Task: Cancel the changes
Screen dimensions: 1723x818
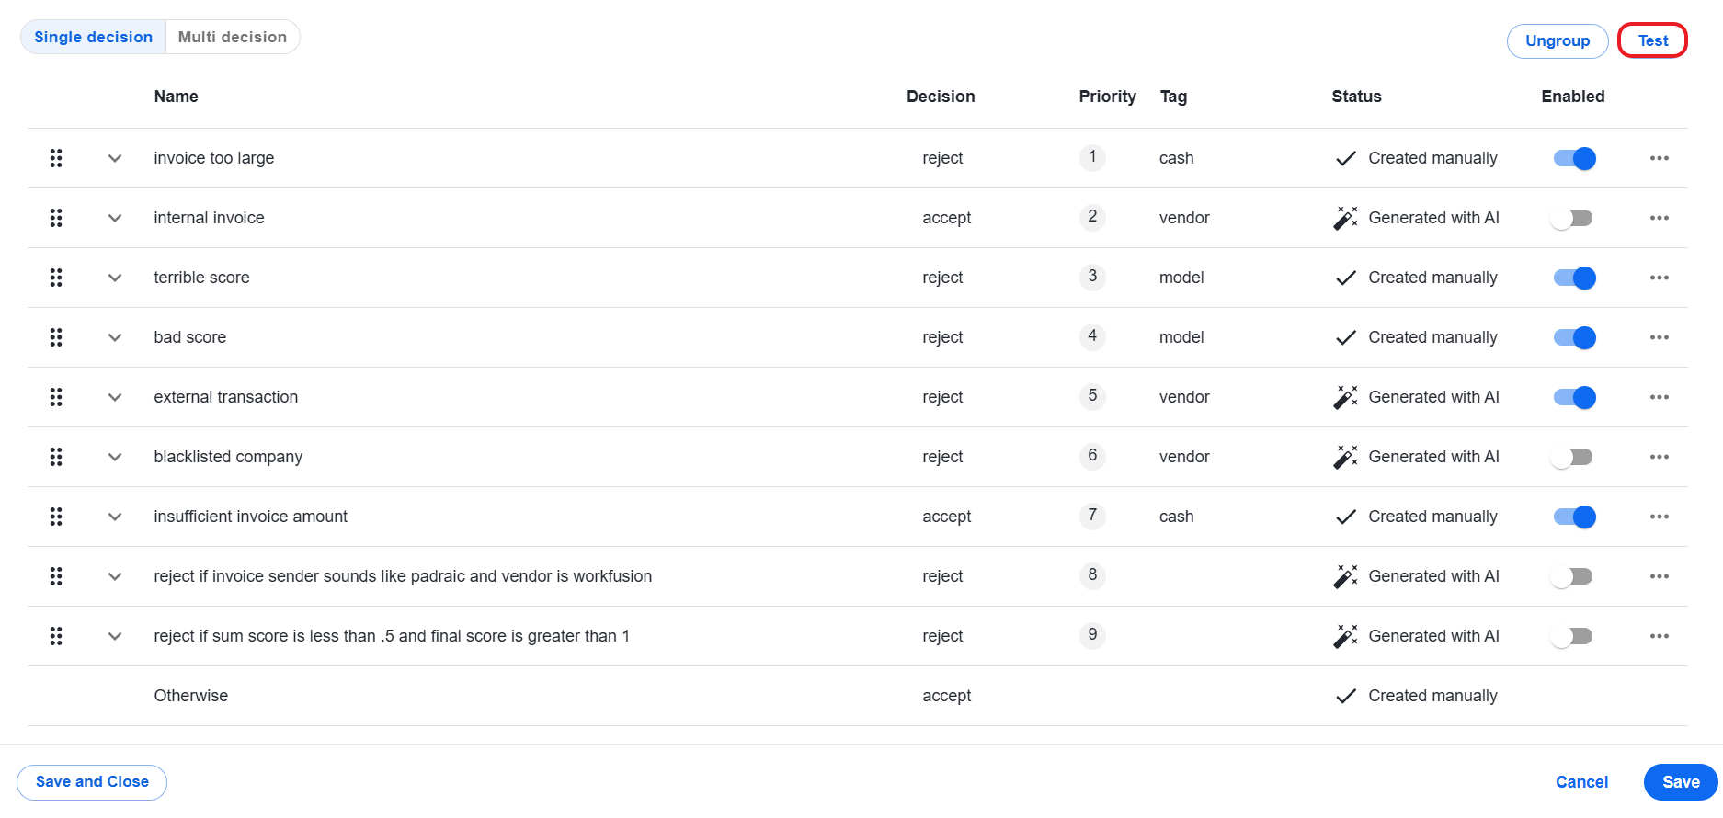Action: tap(1581, 782)
